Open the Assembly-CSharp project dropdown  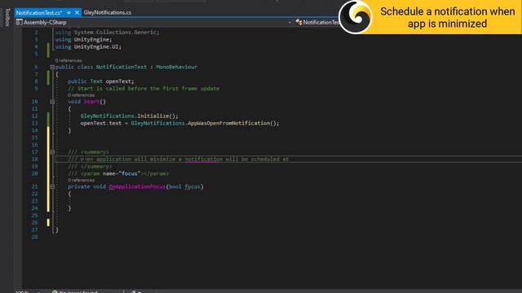[153, 22]
